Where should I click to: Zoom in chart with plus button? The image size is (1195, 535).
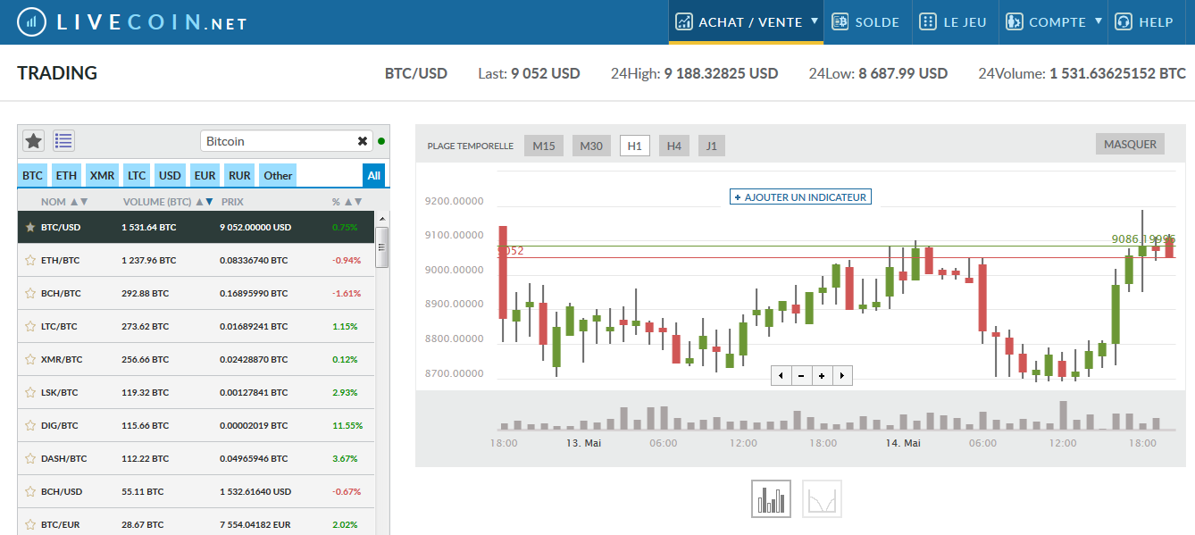[822, 375]
